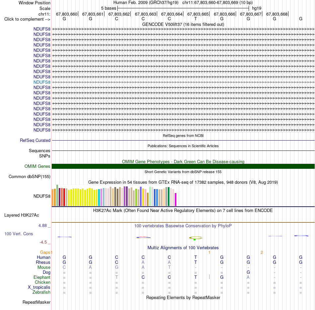Open the OMIM Genes track label
The height and width of the screenshot is (310, 315).
point(37,166)
